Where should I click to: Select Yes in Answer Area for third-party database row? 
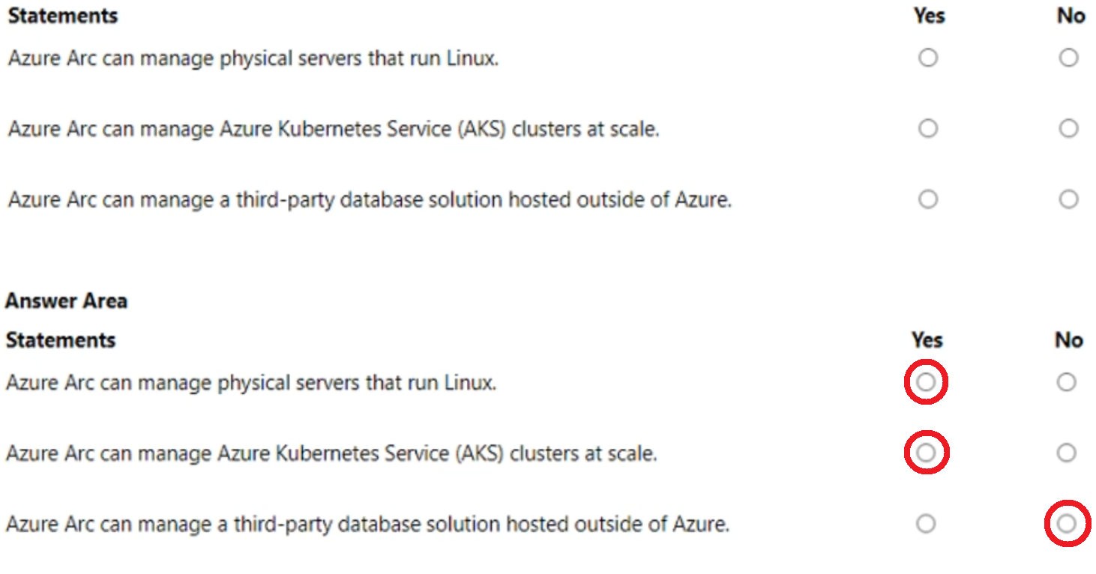(925, 524)
